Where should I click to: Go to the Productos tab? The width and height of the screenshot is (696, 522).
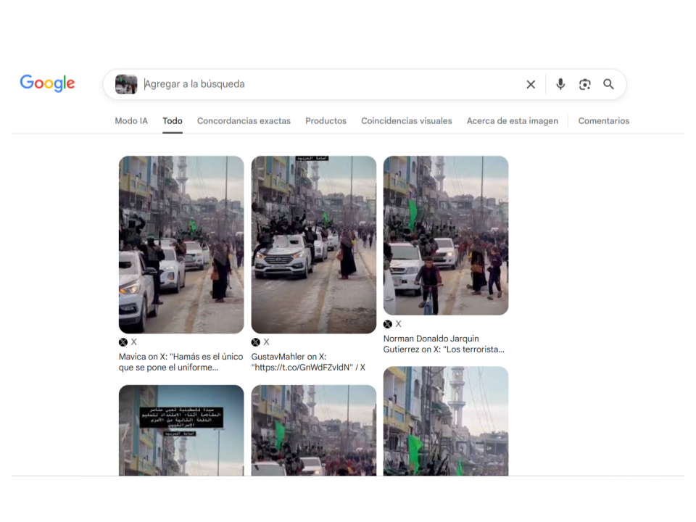click(x=326, y=121)
